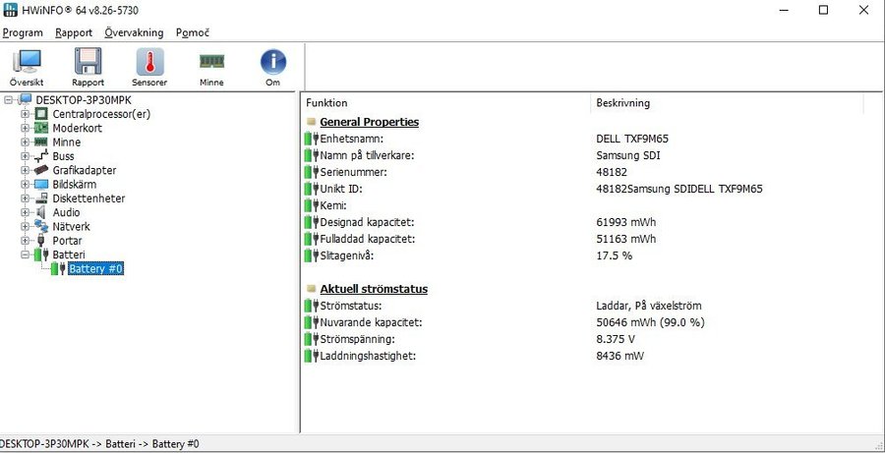
Task: Click the Minne tree RAM icon
Action: point(41,142)
